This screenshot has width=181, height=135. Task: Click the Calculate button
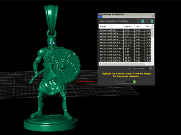126,82
